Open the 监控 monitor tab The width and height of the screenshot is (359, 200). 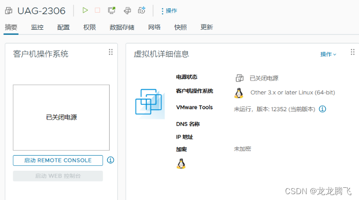[x=37, y=27]
